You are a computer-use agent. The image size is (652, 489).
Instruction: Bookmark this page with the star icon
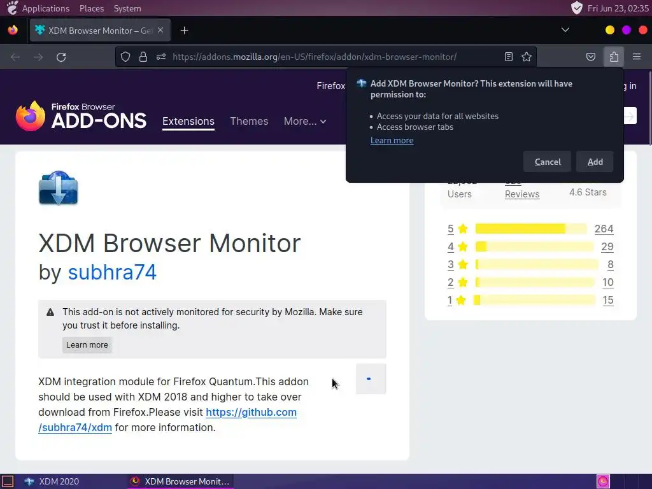click(x=527, y=57)
